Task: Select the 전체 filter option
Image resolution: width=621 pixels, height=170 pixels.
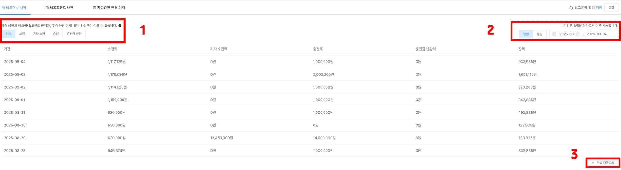Action: pos(8,34)
